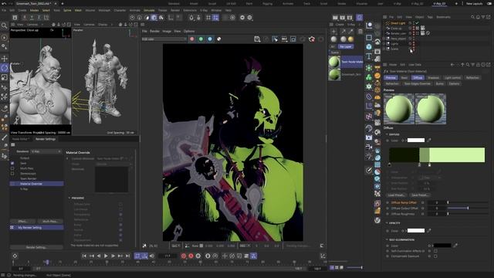The height and width of the screenshot is (278, 494).
Task: Click the Cube primitive icon
Action: 369,46
